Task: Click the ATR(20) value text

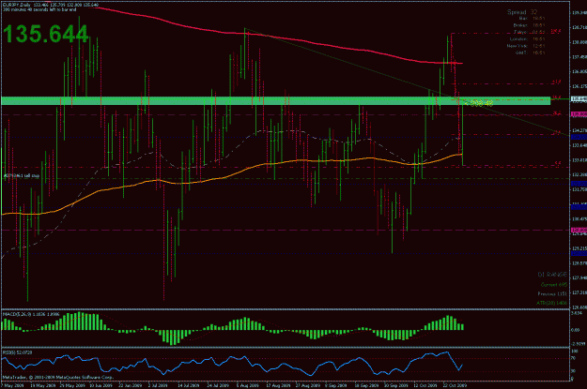Action: [x=552, y=303]
